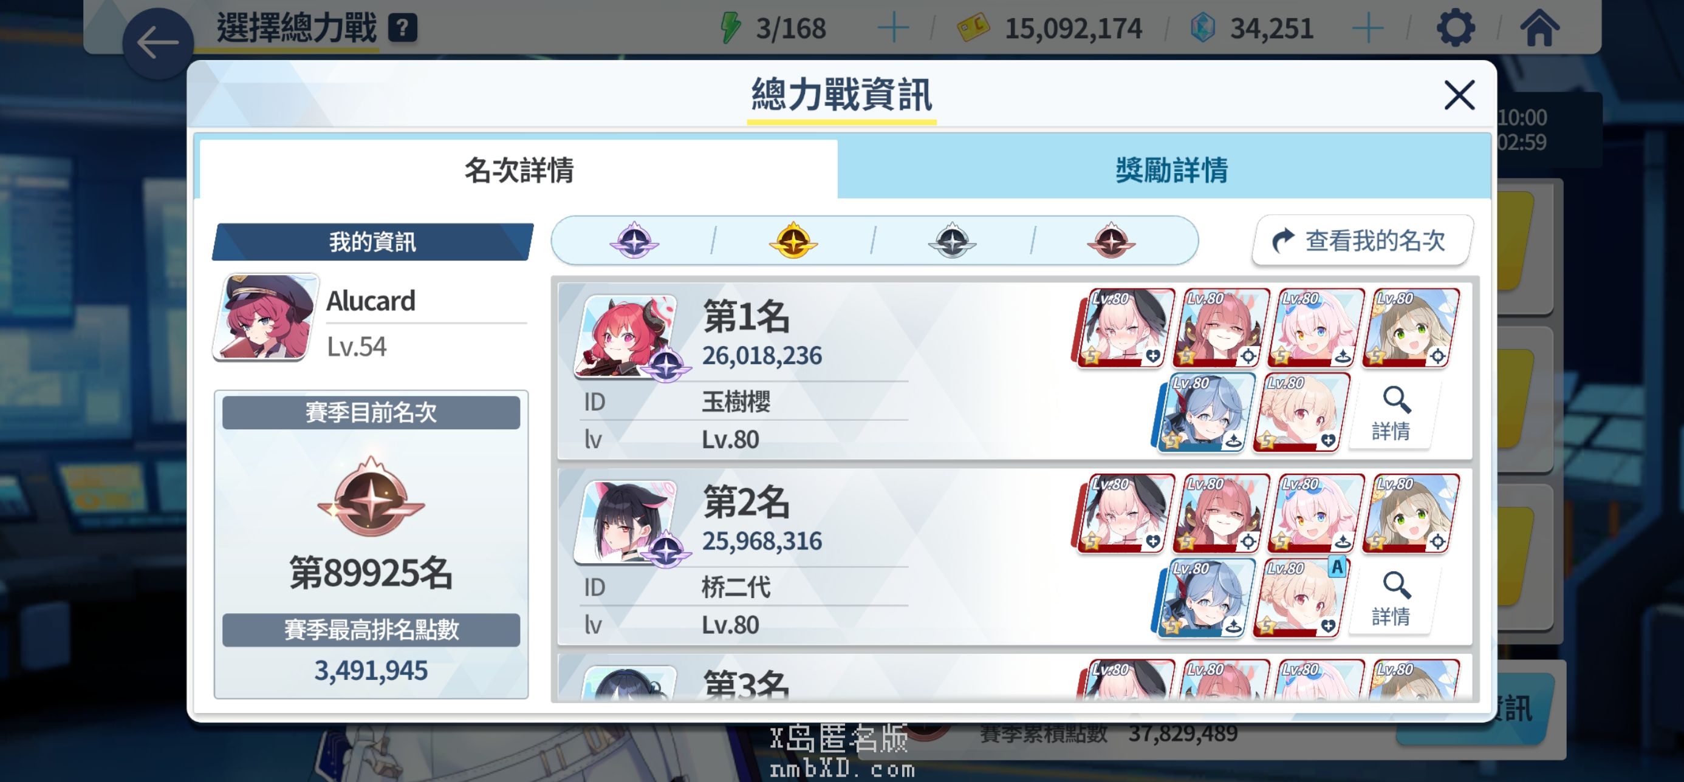
Task: Click the 查看我的名次 button
Action: [x=1363, y=240]
